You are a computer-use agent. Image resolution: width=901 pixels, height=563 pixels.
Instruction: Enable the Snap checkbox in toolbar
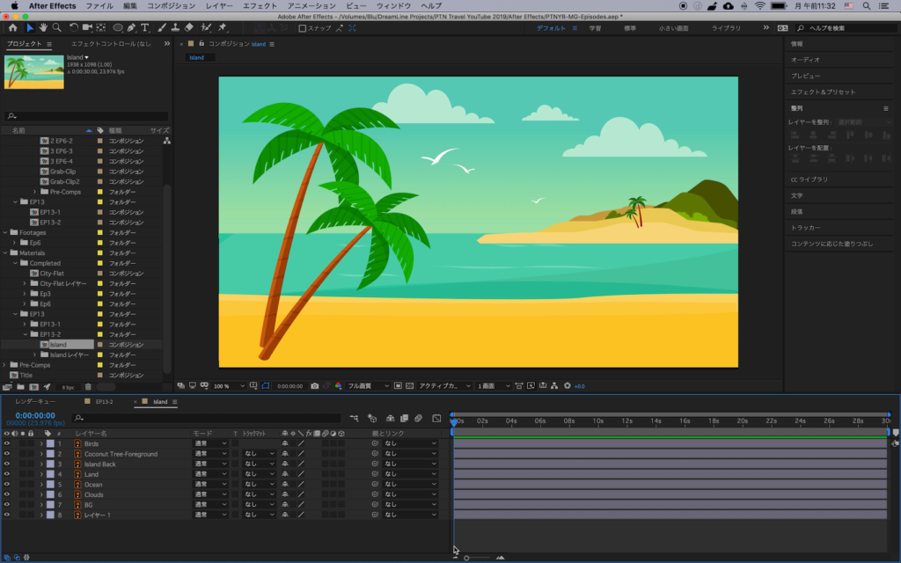point(303,28)
